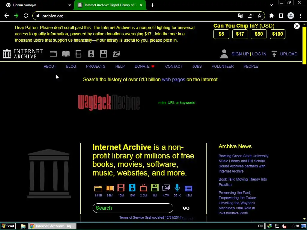This screenshot has width=307, height=230.
Task: Open the PEOPLE menu item
Action: pyautogui.click(x=251, y=66)
